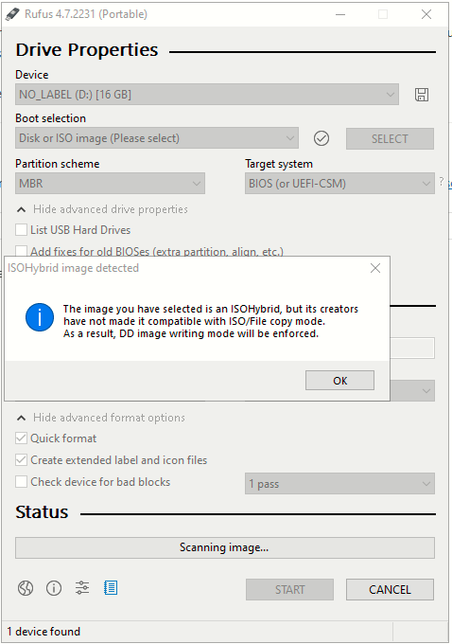452x644 pixels.
Task: Open the 1 pass bad blocks dropdown
Action: pyautogui.click(x=339, y=484)
